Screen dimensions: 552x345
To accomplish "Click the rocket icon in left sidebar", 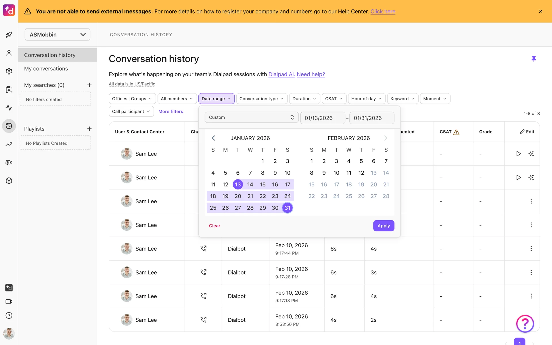I will pyautogui.click(x=9, y=35).
